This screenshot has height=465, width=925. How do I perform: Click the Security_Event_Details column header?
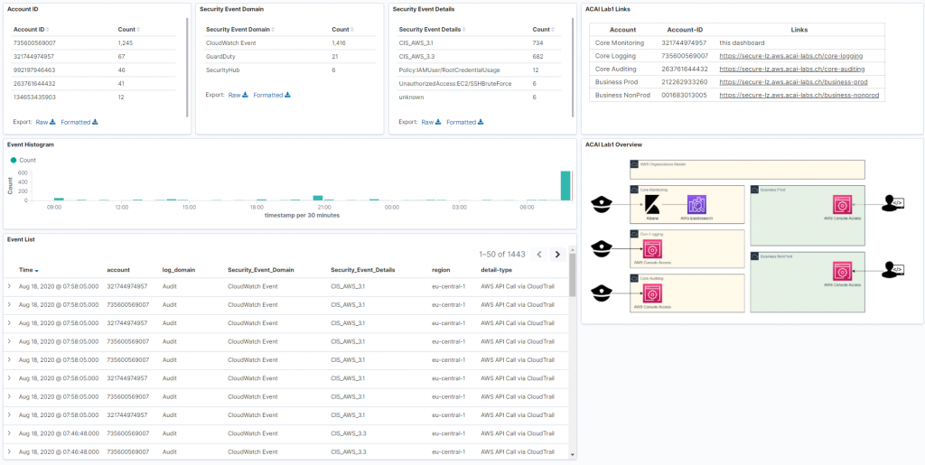coord(363,270)
